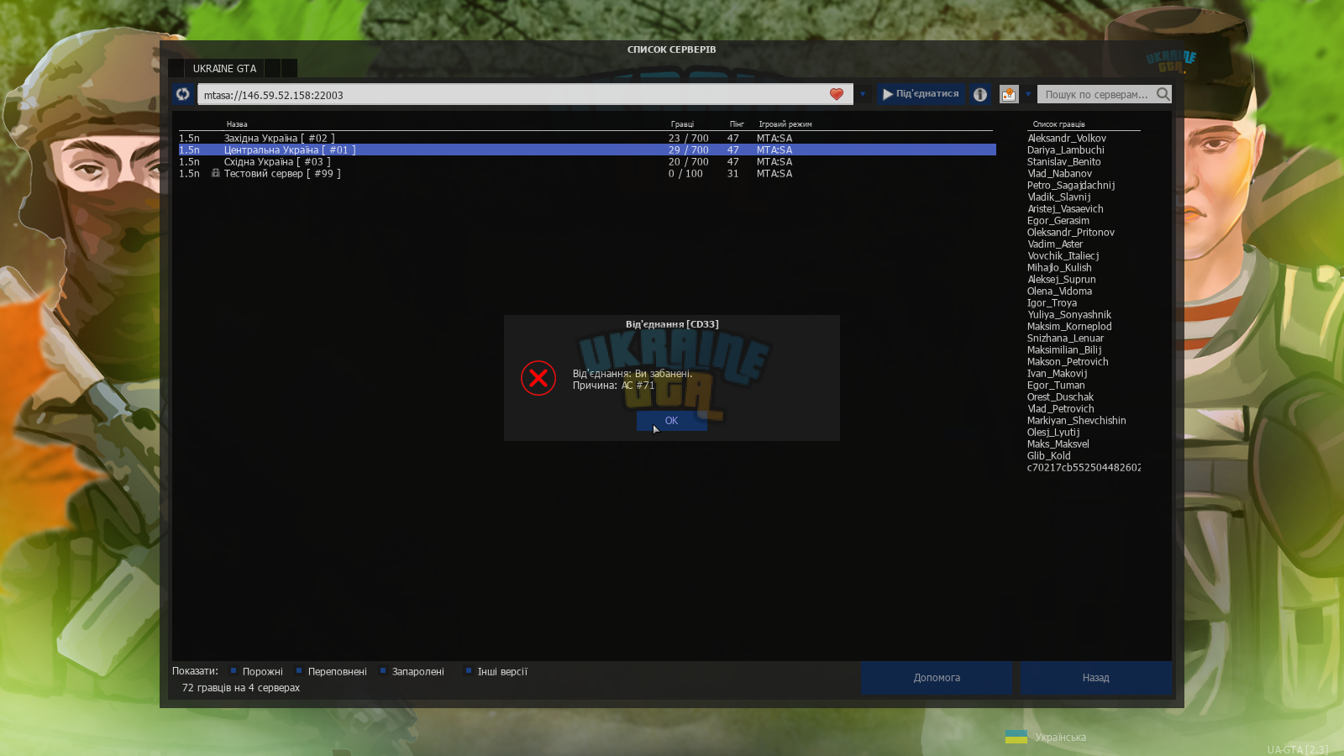Open the address history dropdown arrow
The image size is (1344, 756).
tap(863, 94)
